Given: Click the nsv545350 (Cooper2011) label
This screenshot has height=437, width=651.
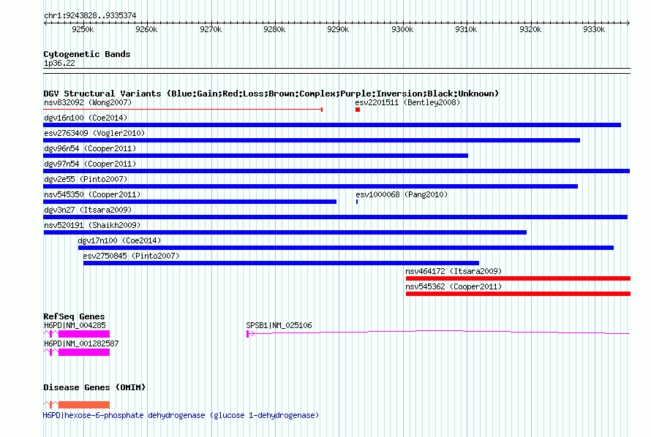Looking at the screenshot, I should click(92, 194).
